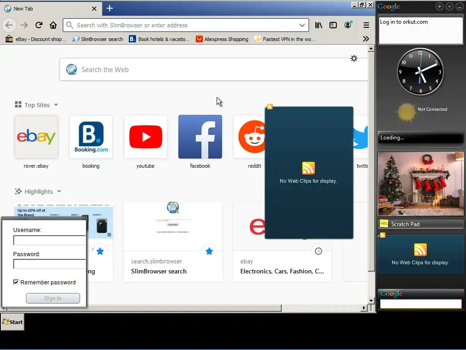466x350 pixels.
Task: Click the Scratch Pad yellow note icon
Action: (x=384, y=223)
